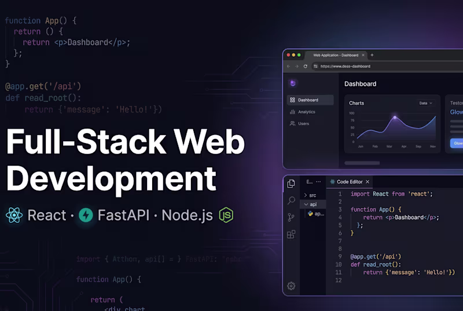This screenshot has width=463, height=311.
Task: Open Source Control branch icon in editor
Action: (291, 217)
